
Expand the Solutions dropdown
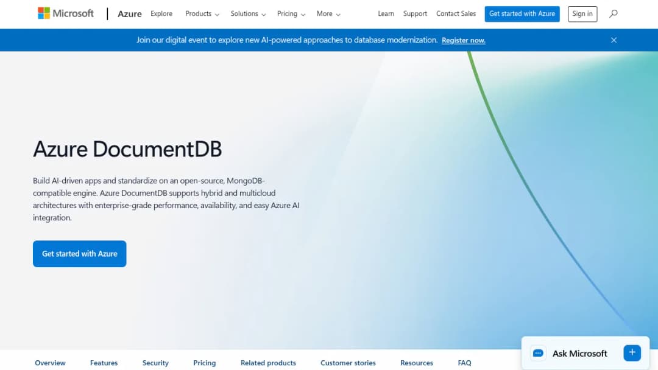tap(248, 14)
